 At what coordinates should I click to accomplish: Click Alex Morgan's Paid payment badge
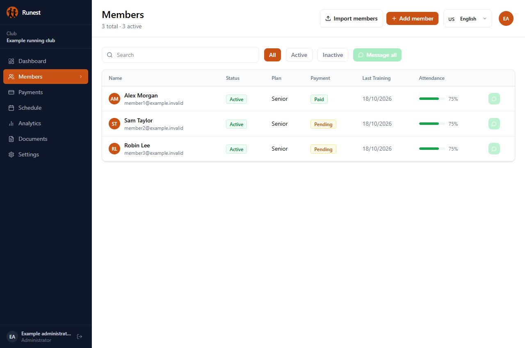coord(319,99)
